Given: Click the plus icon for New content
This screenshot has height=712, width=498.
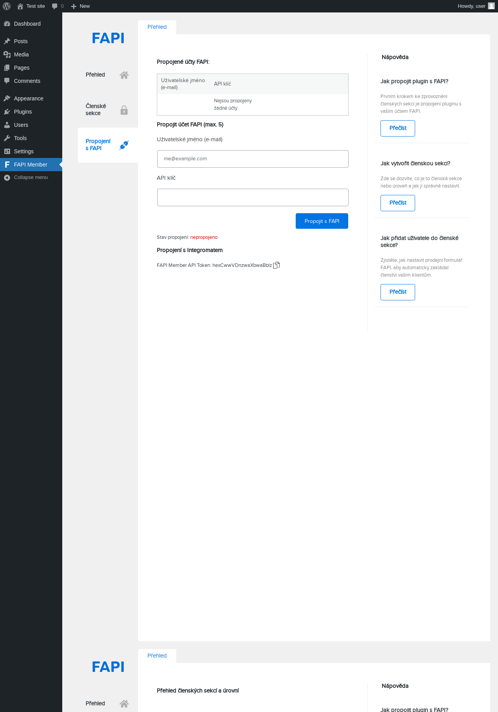Looking at the screenshot, I should (74, 6).
